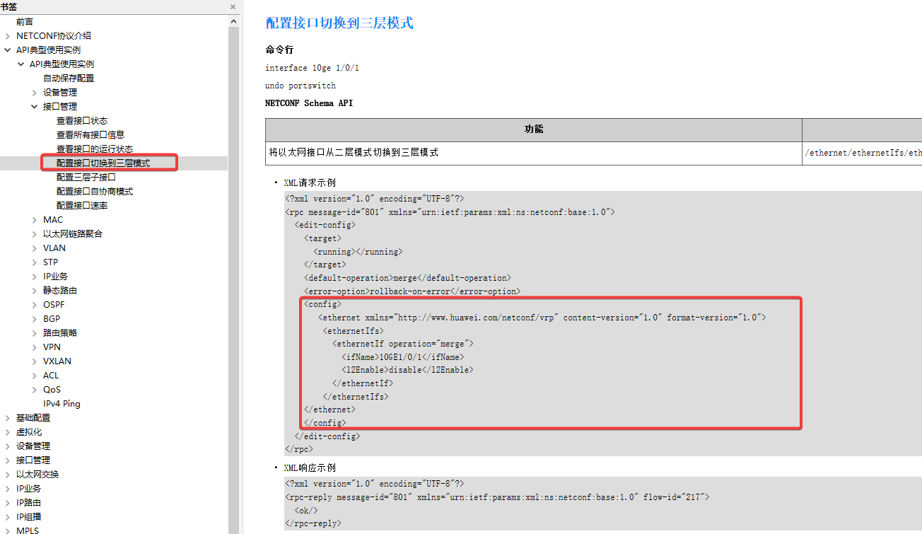Expand the MPLS bookmark node
This screenshot has width=922, height=534.
point(7,530)
